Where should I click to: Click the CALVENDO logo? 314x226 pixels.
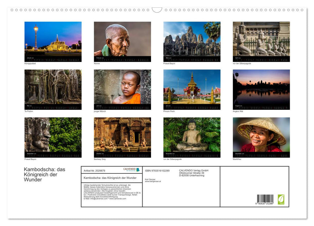point(131,169)
